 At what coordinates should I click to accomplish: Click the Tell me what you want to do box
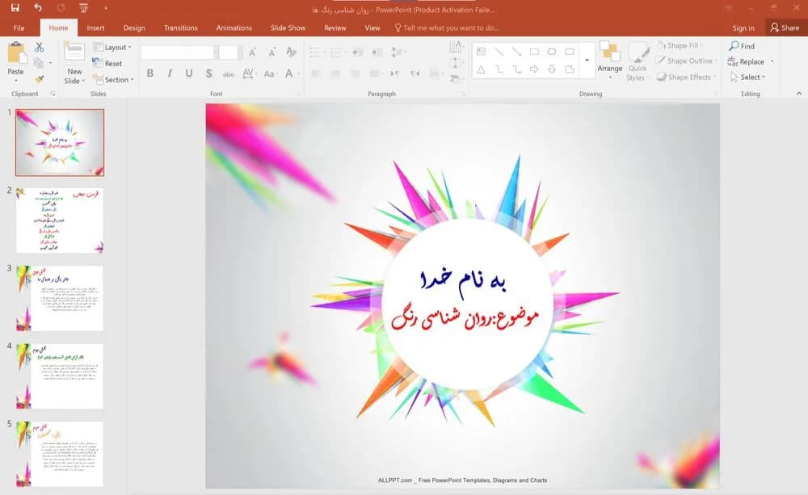pos(446,27)
